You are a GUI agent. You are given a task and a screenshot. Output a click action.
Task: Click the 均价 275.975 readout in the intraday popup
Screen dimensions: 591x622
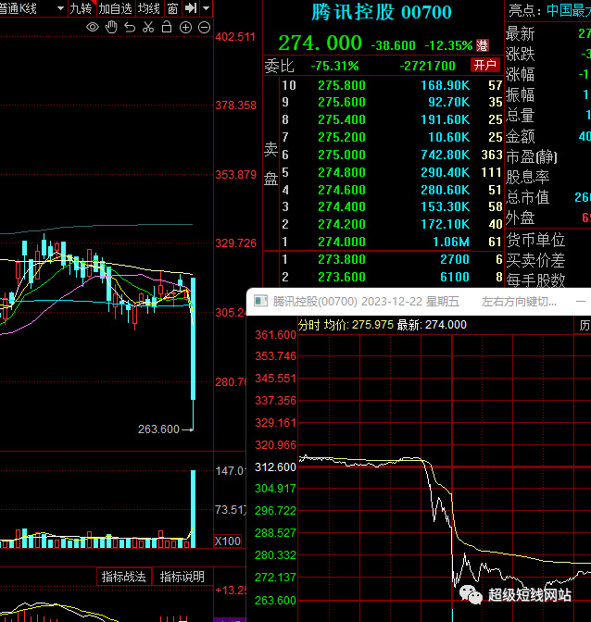(358, 325)
